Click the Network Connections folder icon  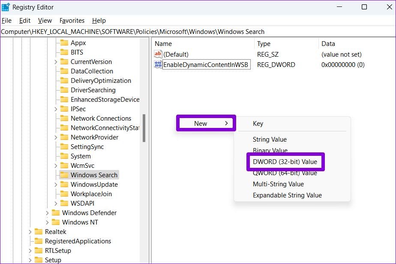point(64,118)
